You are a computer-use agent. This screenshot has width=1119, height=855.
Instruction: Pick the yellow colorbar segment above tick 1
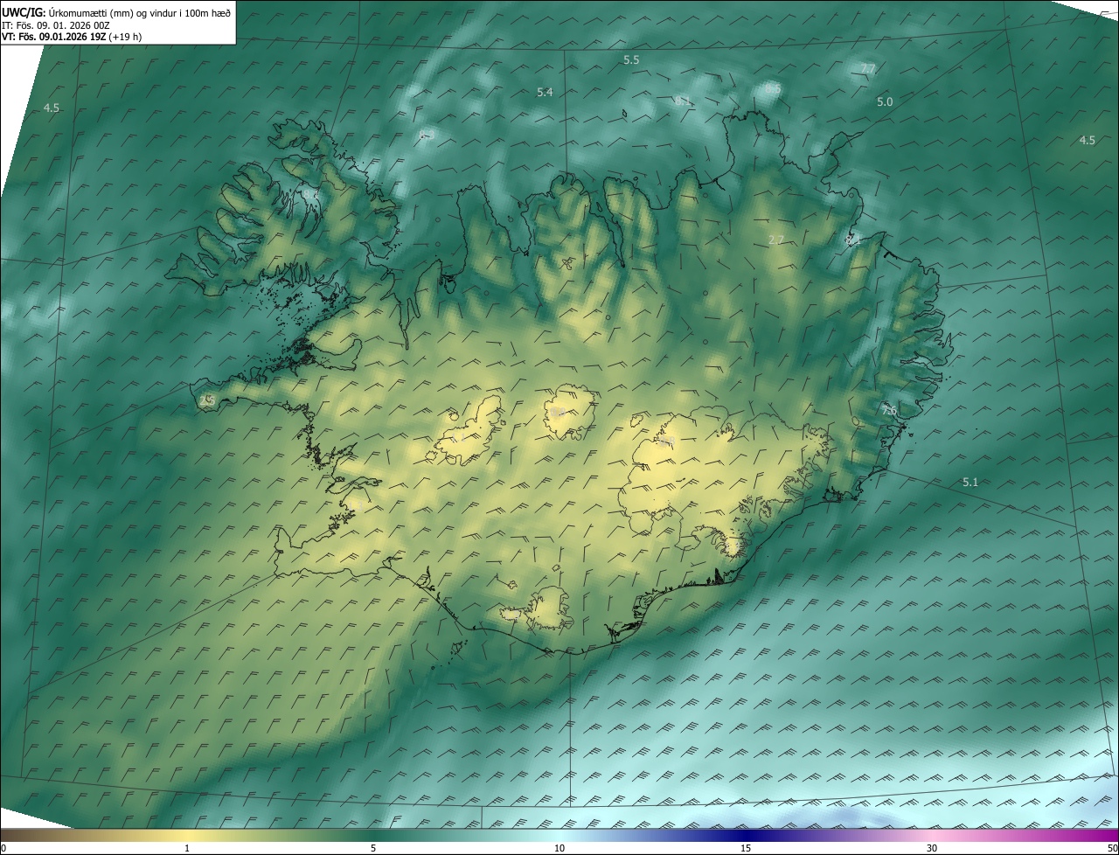187,835
